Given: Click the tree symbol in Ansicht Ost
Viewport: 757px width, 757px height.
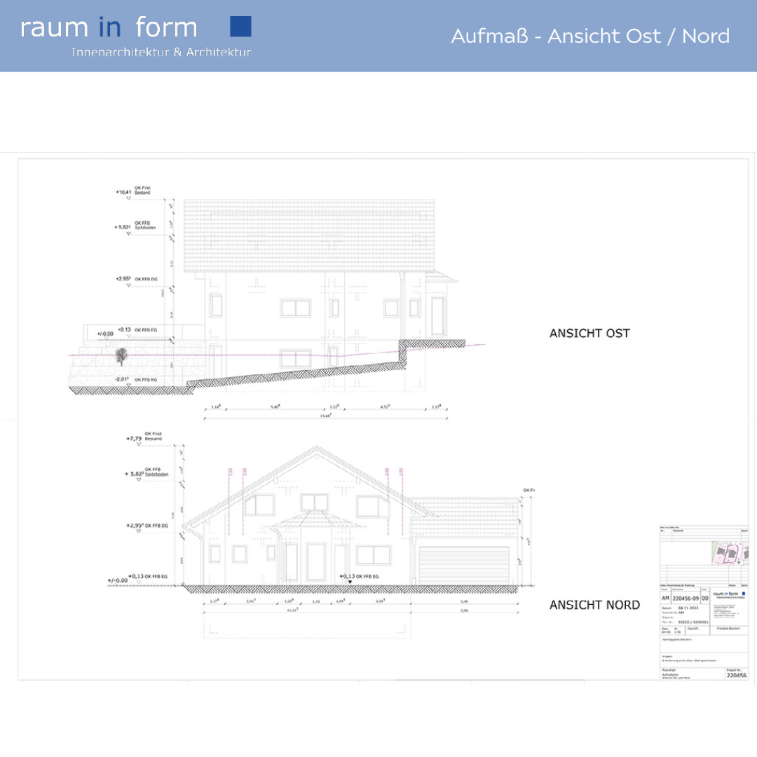Looking at the screenshot, I should click(121, 357).
